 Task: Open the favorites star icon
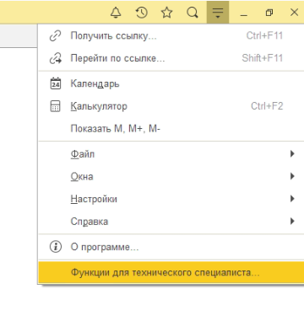pyautogui.click(x=166, y=13)
